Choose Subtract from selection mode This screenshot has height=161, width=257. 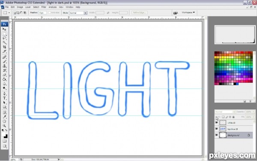21,12
